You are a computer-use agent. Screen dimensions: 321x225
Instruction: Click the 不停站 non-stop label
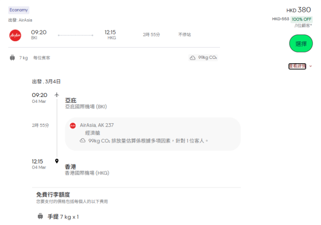point(185,34)
